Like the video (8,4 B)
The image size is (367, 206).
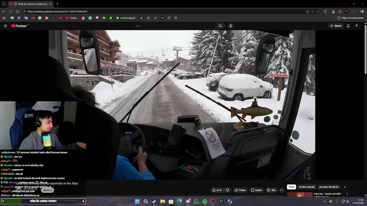pyautogui.click(x=217, y=190)
